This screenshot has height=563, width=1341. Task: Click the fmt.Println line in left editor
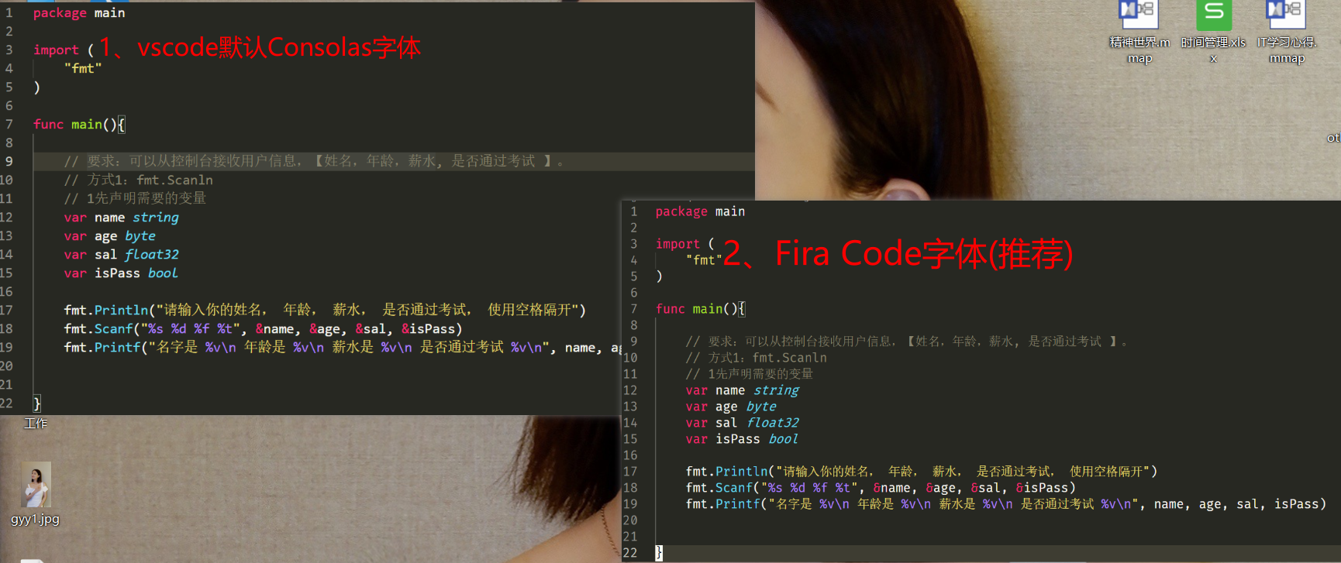[325, 310]
